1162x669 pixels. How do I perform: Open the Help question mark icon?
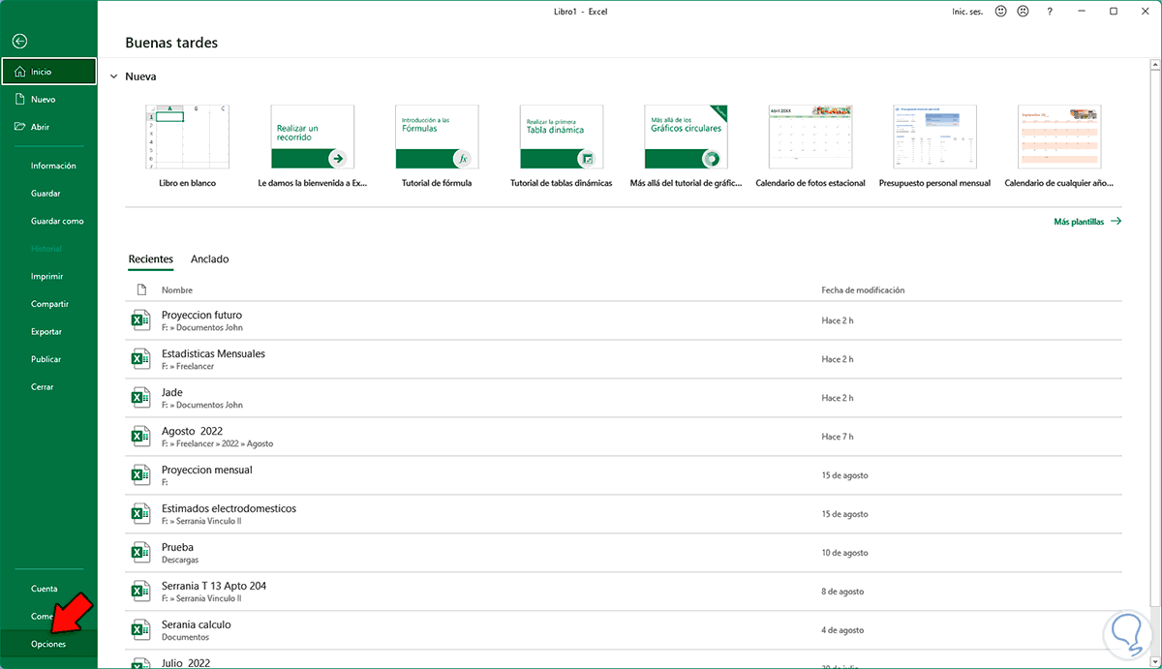1050,11
